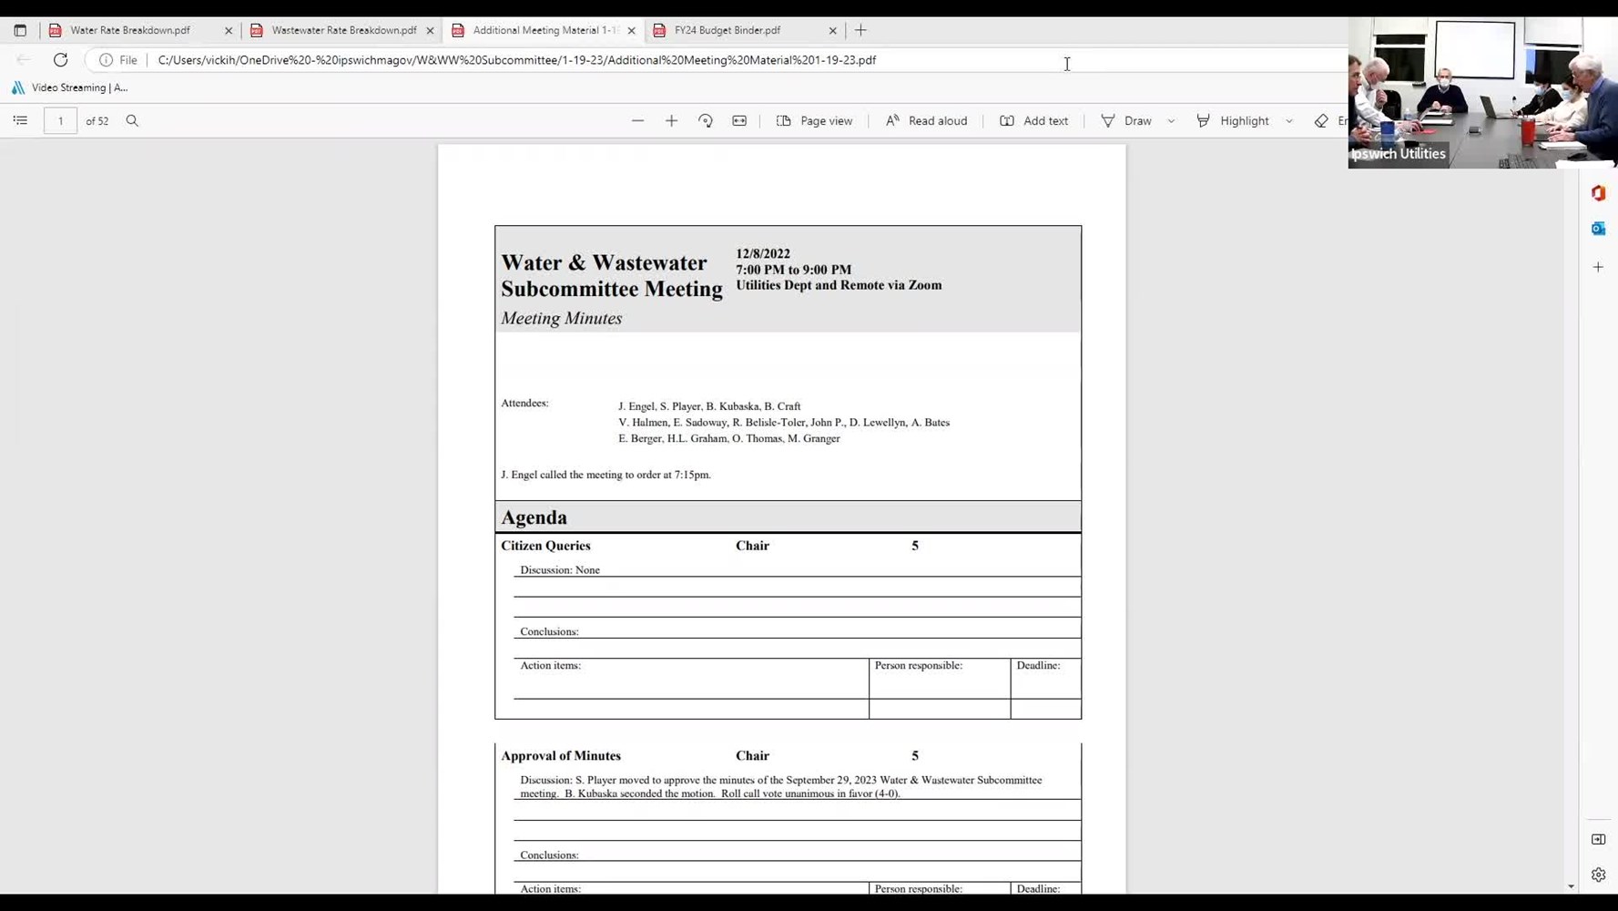Close the Water Rate Breakdown.pdf tab
1618x911 pixels.
[229, 30]
